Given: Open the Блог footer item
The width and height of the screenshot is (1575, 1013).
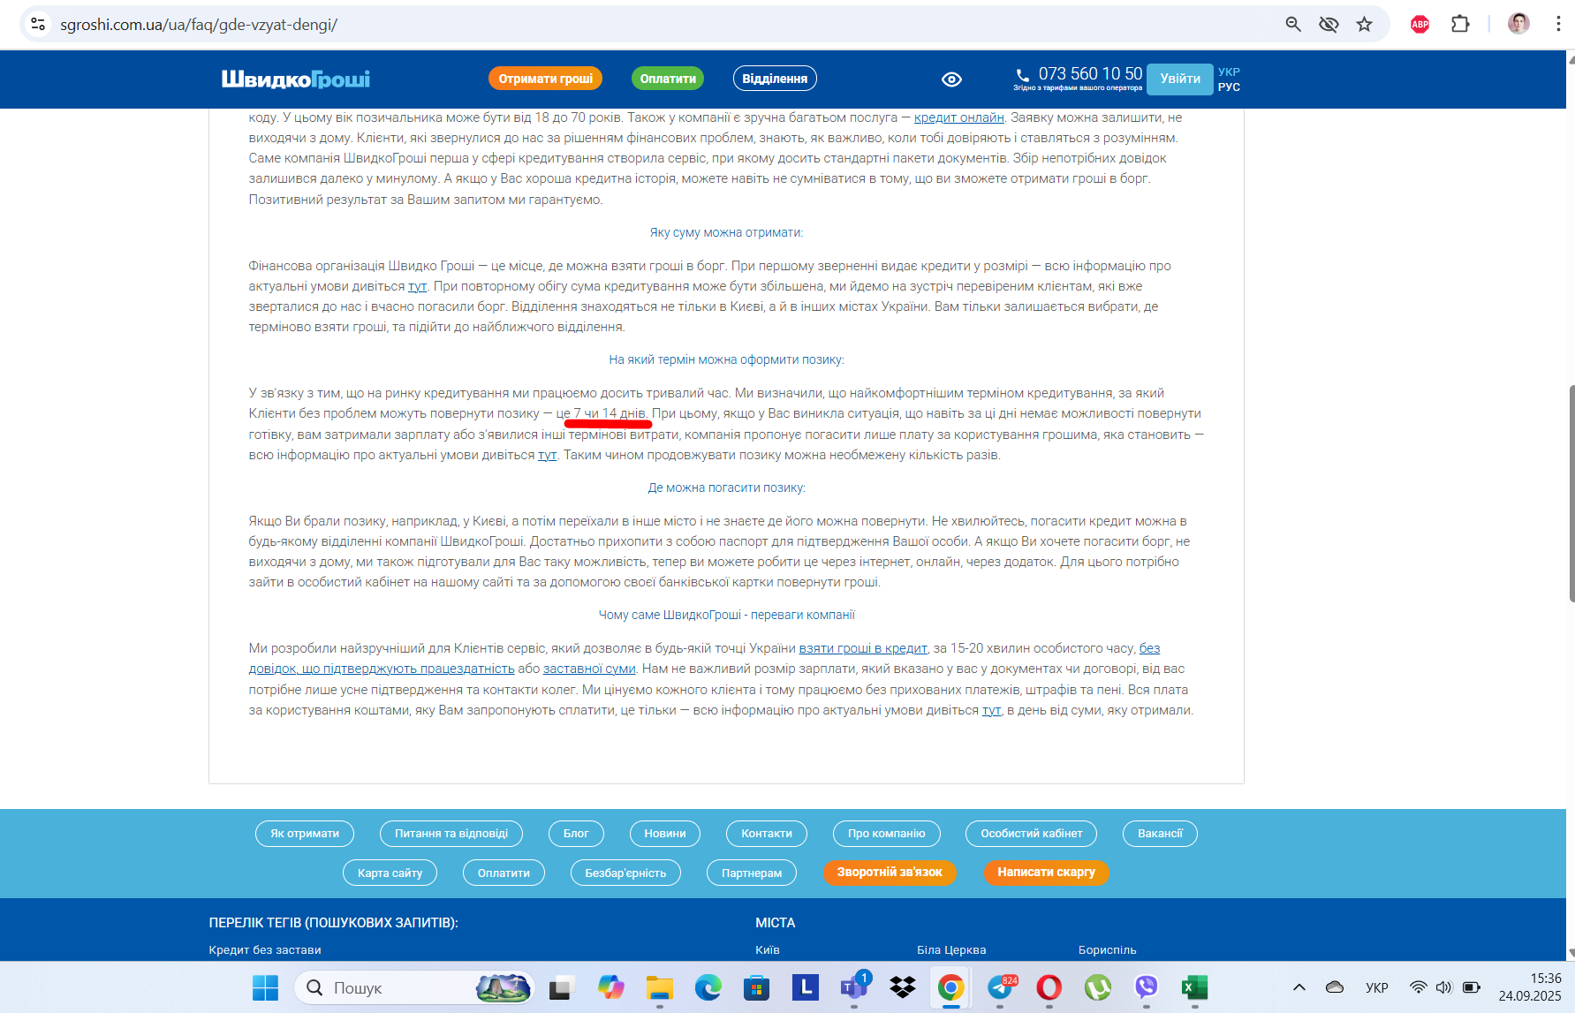Looking at the screenshot, I should click(576, 834).
